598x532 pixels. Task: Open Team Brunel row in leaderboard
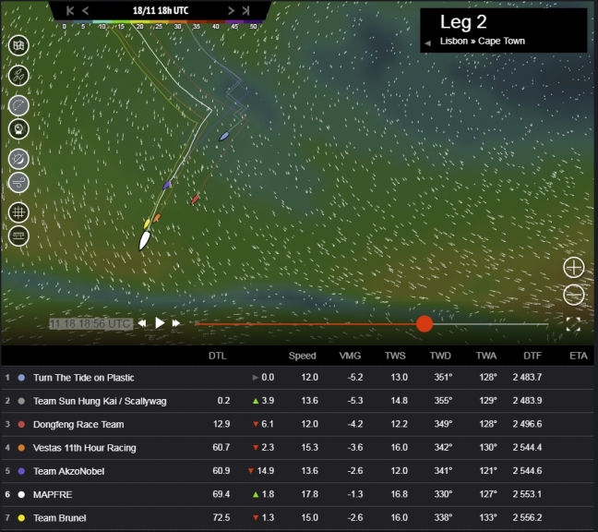pos(297,518)
